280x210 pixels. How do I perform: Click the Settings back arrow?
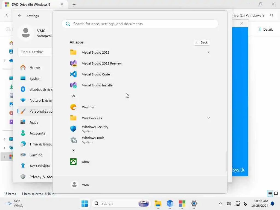pos(20,16)
